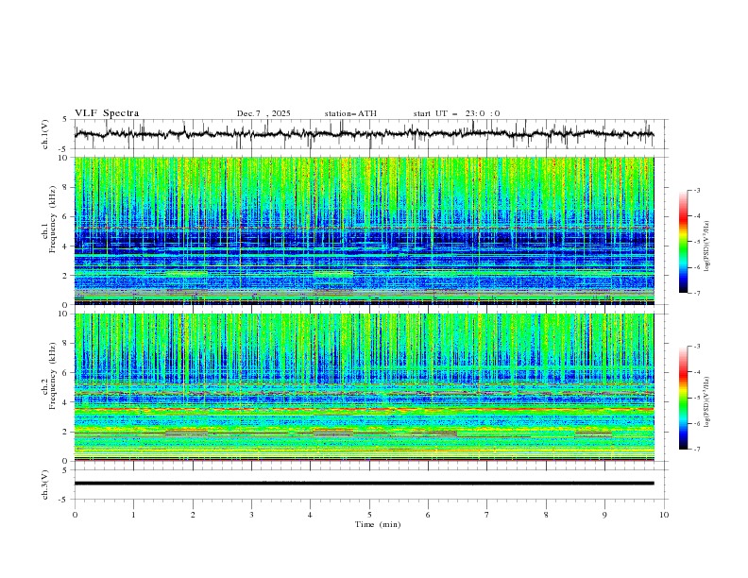Click the "-3" label on ch.2 color scale

697,347
